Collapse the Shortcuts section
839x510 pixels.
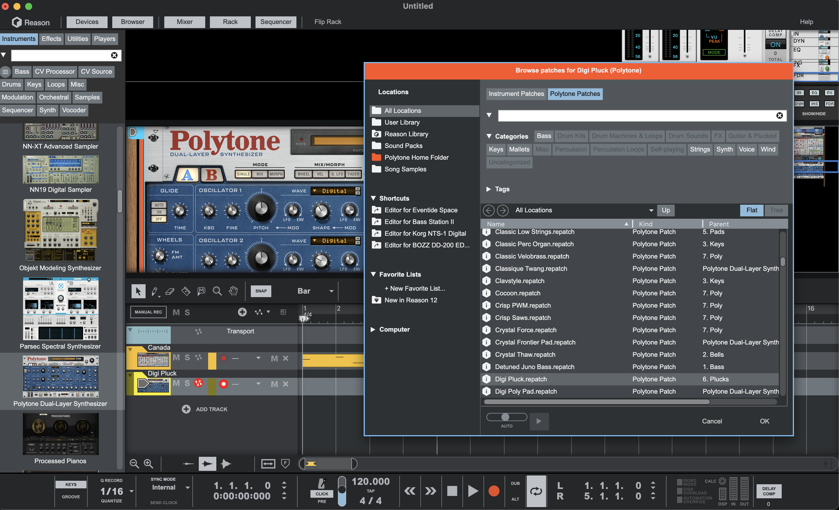(373, 198)
